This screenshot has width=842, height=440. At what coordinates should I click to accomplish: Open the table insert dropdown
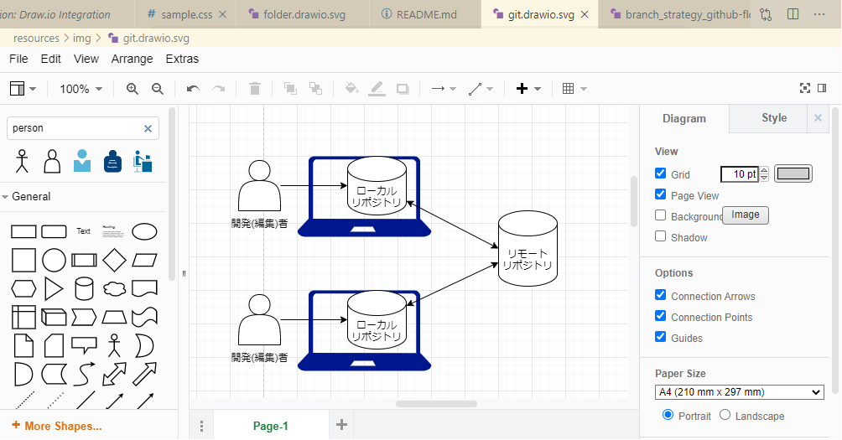coord(574,89)
